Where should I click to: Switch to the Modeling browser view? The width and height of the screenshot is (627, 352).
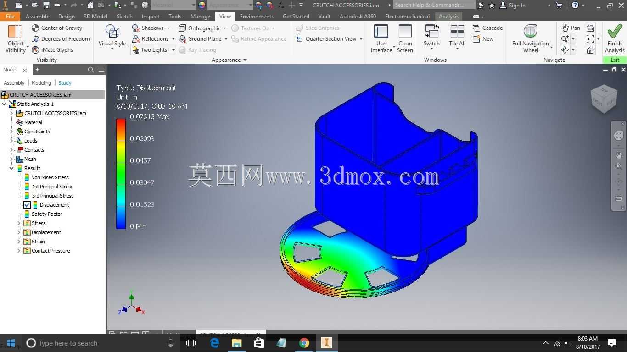(41, 83)
